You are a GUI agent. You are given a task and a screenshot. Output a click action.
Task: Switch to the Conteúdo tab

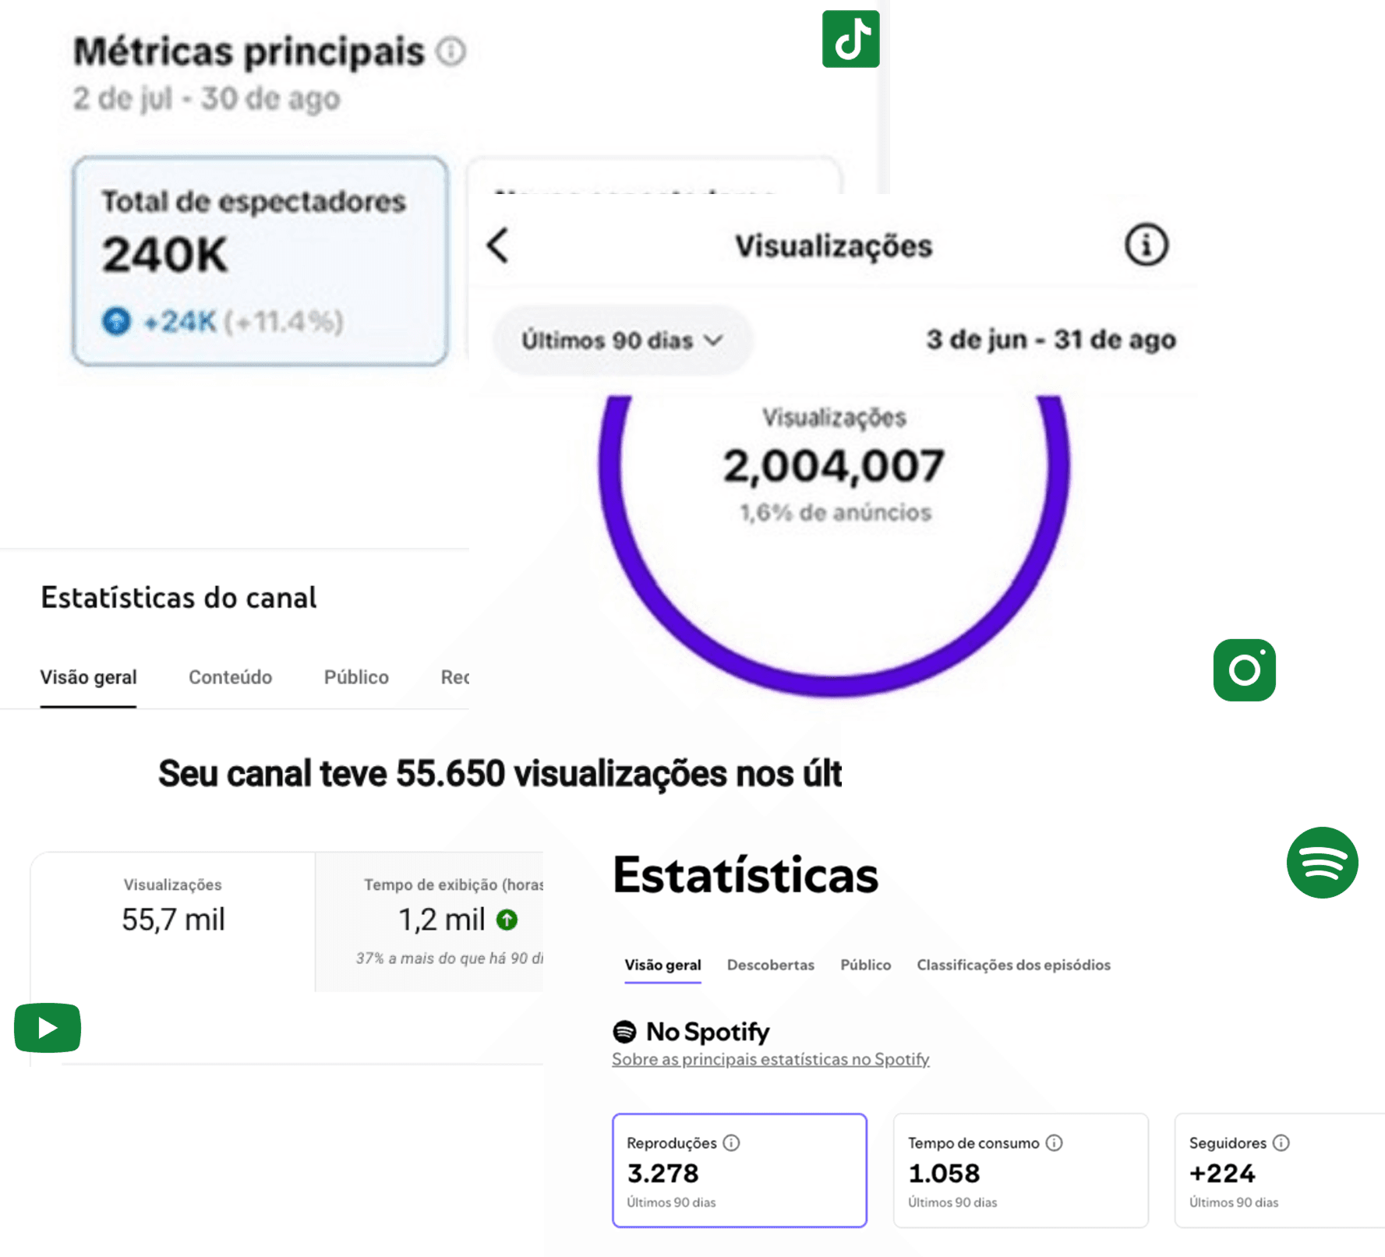point(230,677)
